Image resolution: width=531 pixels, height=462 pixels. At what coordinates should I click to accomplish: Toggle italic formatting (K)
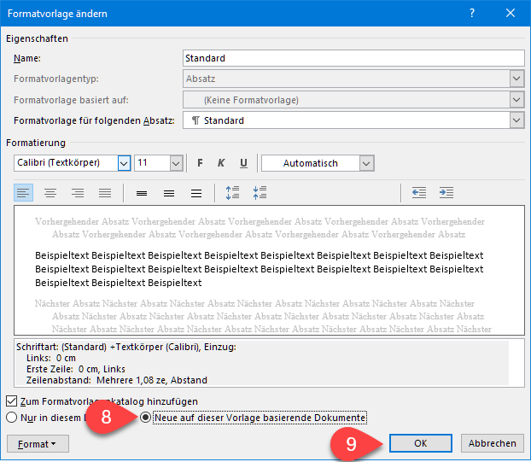[221, 163]
